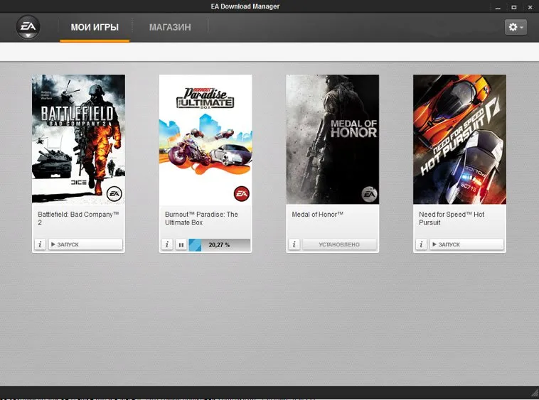539x400 pixels.
Task: Maximize the EA Download Manager window
Action: (513, 6)
